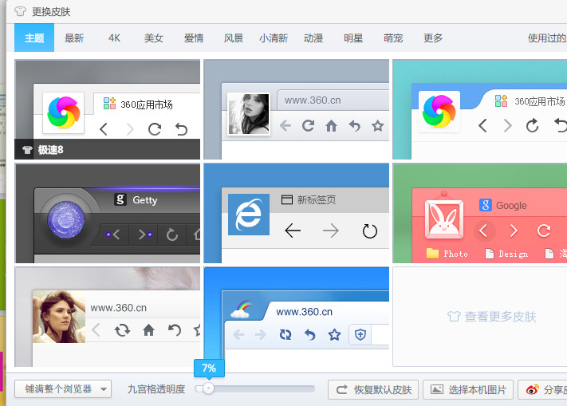Click the Photo folder icon in pink skin
Viewport: 567px width, 406px height.
point(432,254)
